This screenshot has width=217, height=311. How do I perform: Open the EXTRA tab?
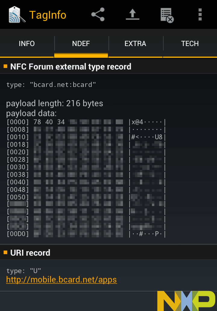135,44
